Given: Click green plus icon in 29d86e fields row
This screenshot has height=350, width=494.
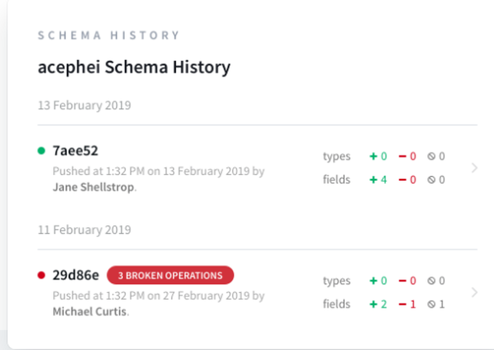Looking at the screenshot, I should [373, 305].
